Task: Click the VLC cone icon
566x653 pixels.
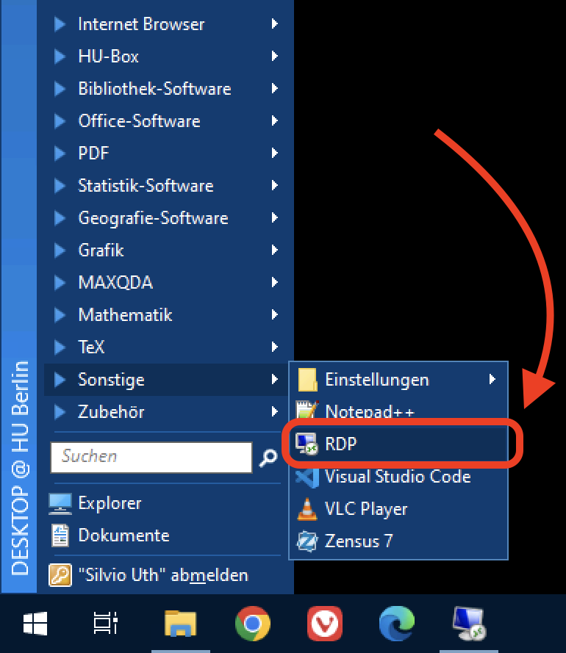Action: click(307, 509)
